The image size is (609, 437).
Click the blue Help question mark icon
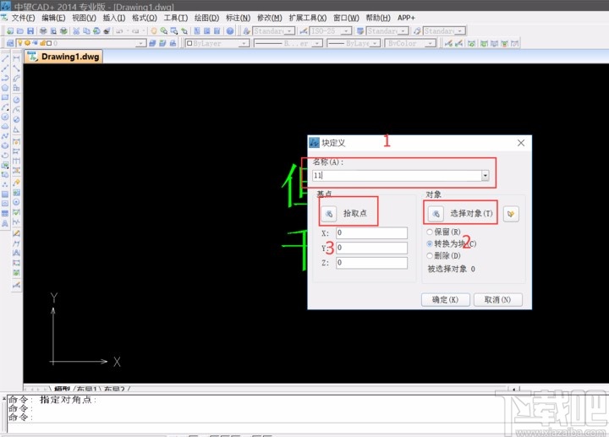pos(230,31)
